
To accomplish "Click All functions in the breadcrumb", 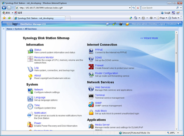I will point(31,29).
